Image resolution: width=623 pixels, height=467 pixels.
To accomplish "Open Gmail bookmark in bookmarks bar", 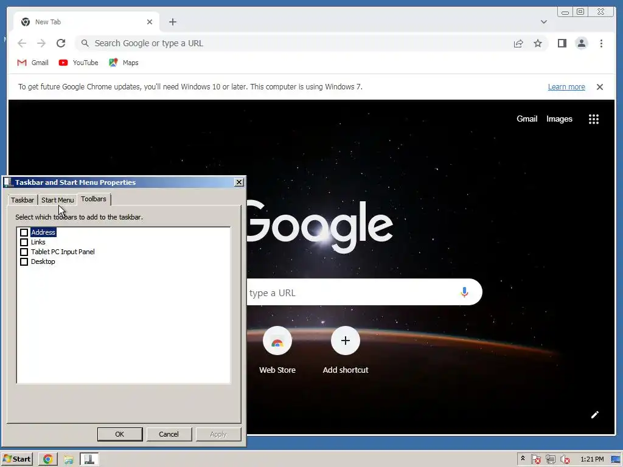I will click(33, 63).
